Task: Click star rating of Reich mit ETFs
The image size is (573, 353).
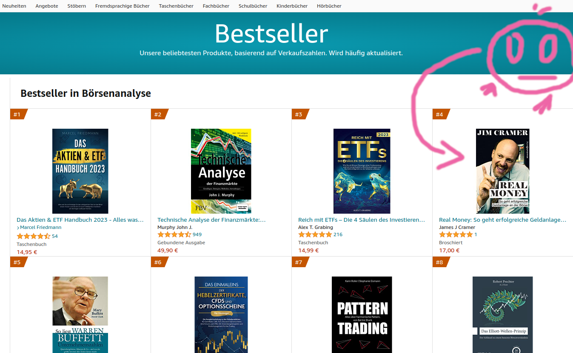Action: tap(315, 234)
